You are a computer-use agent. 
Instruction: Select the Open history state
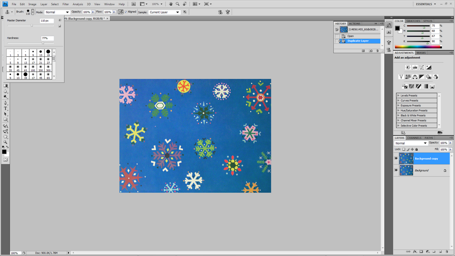coord(351,36)
